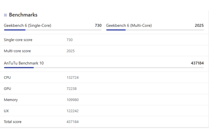Select the Total score row label
This screenshot has height=139, width=209.
point(13,122)
